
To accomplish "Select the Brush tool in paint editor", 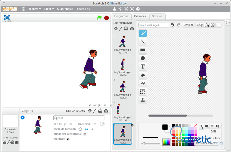I will pyautogui.click(x=143, y=33).
